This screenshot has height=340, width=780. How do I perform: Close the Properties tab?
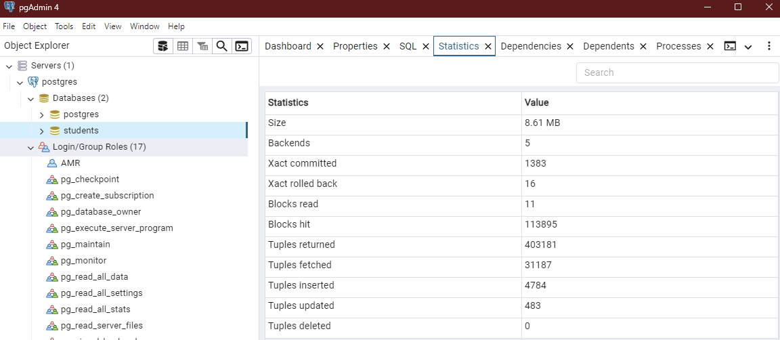point(387,46)
